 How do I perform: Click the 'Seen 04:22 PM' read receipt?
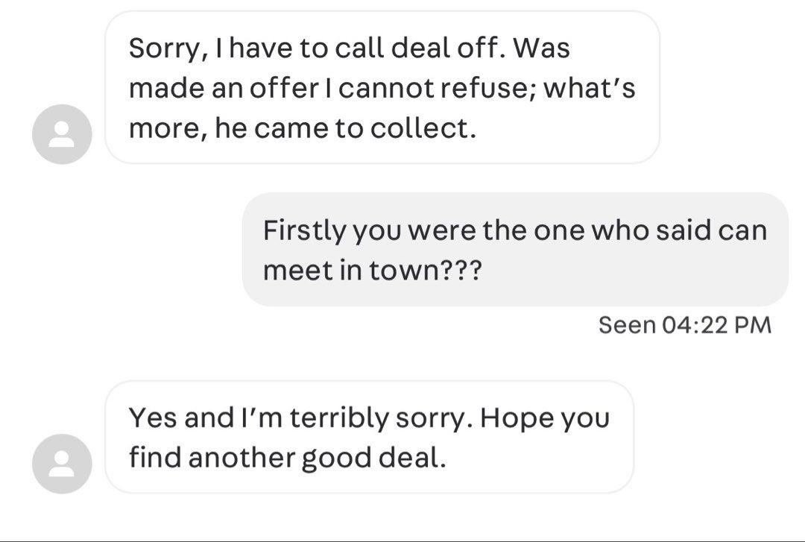click(685, 325)
